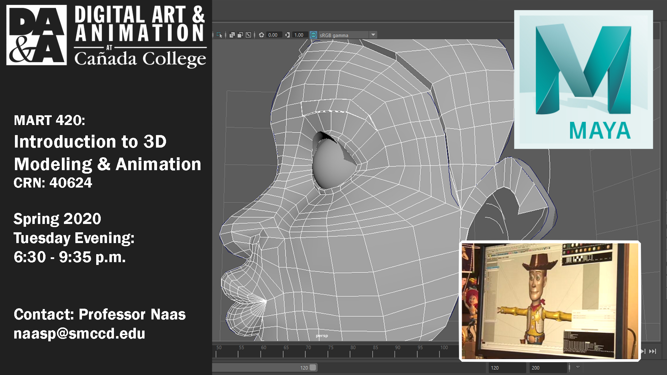Click the exposure aperture icon
This screenshot has width=667, height=375.
[262, 35]
